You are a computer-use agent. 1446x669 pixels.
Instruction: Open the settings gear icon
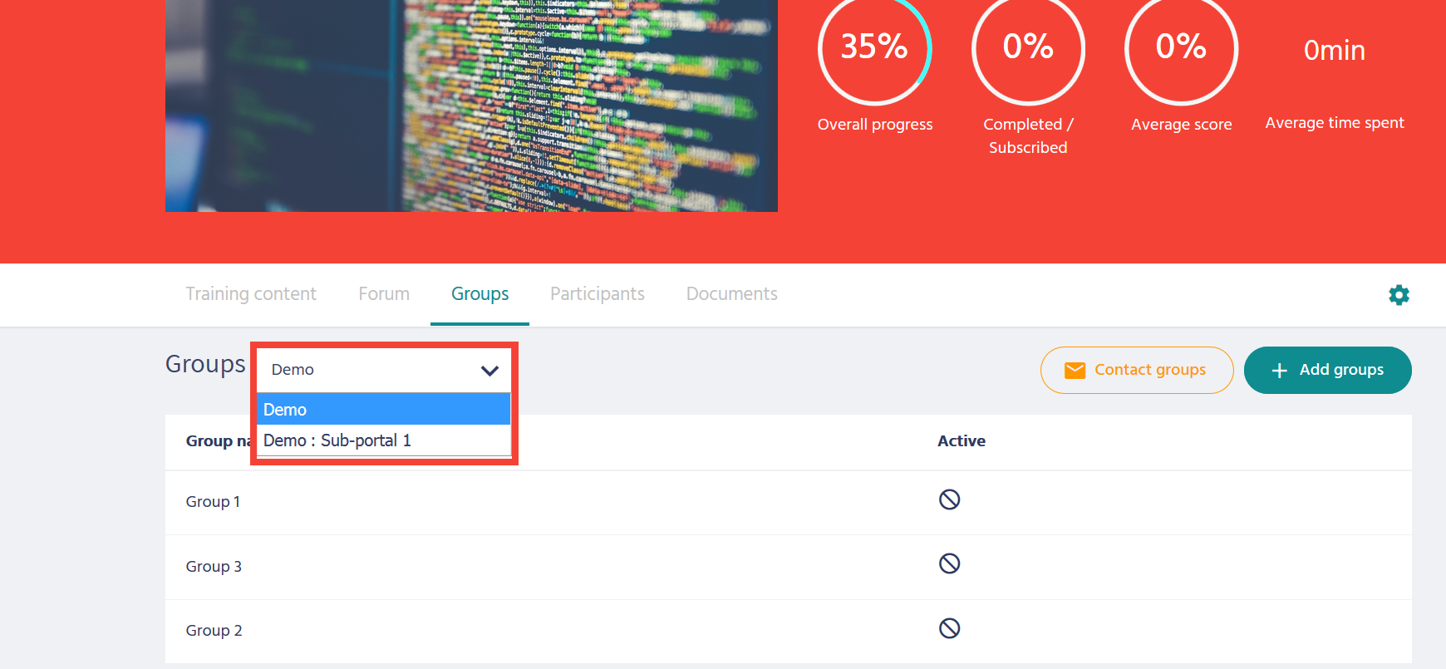pyautogui.click(x=1399, y=295)
